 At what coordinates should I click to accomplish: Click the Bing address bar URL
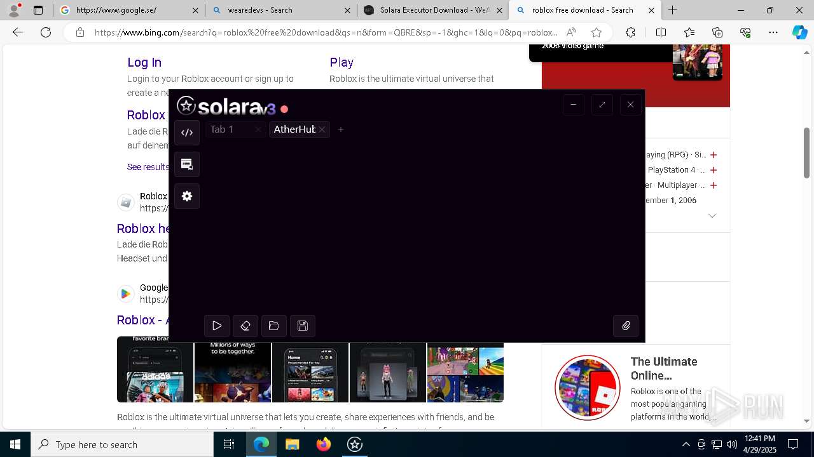[x=326, y=32]
